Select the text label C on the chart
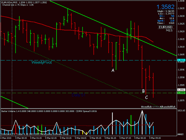Image resolution: width=186 pixels, height=140 pixels. [146, 97]
